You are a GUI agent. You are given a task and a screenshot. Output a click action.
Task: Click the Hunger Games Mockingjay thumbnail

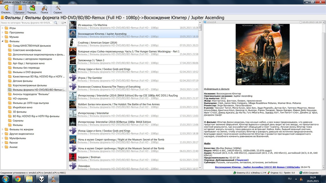(73, 51)
